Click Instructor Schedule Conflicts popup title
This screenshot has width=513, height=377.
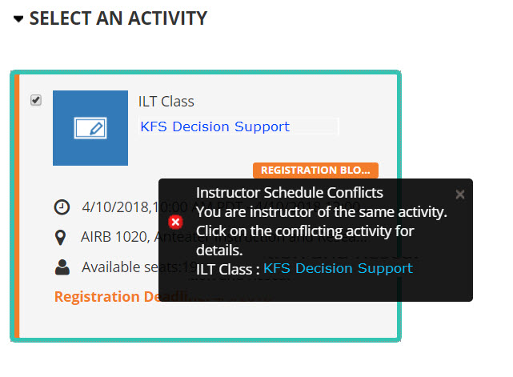[290, 193]
